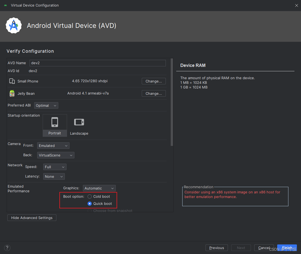This screenshot has height=254, width=301.
Task: Open the Graphics Automatic dropdown
Action: click(x=99, y=188)
